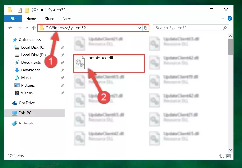Viewport: 242px width, 168px height.
Task: Click the Downloads blue arrow icon
Action: [17, 70]
